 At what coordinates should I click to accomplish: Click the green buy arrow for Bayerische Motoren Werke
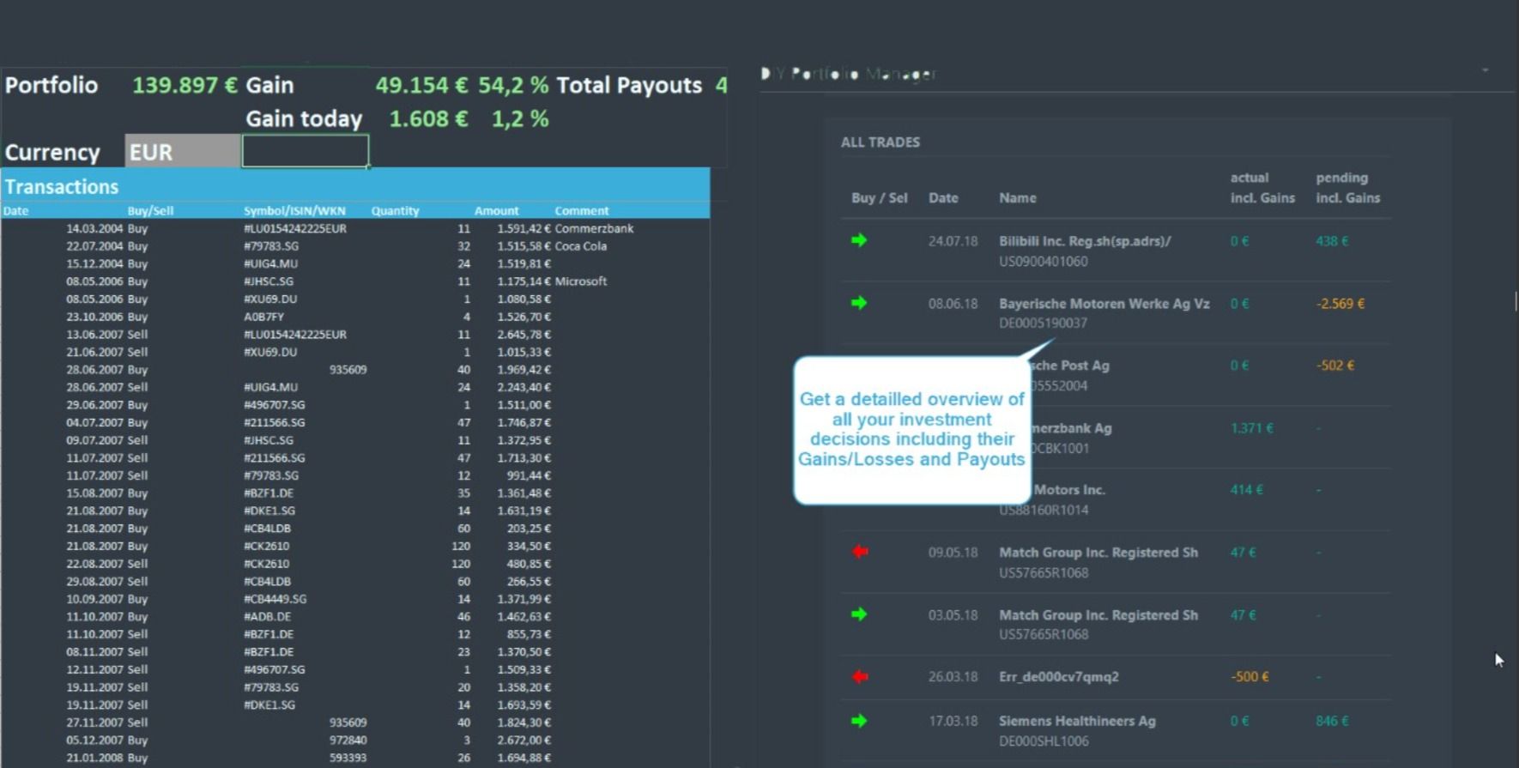pos(859,303)
